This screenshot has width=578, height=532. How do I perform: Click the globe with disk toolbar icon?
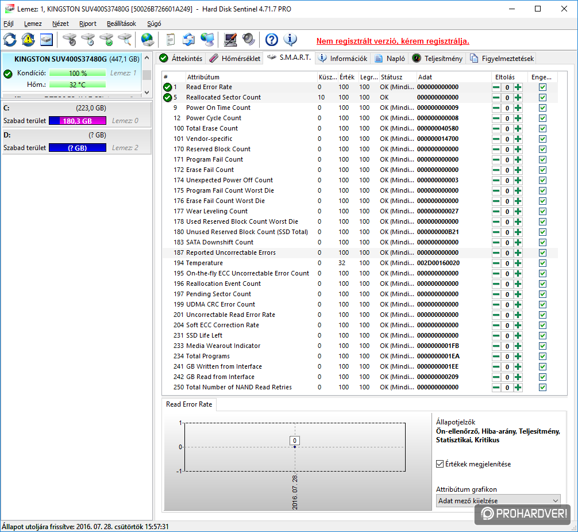click(x=148, y=40)
